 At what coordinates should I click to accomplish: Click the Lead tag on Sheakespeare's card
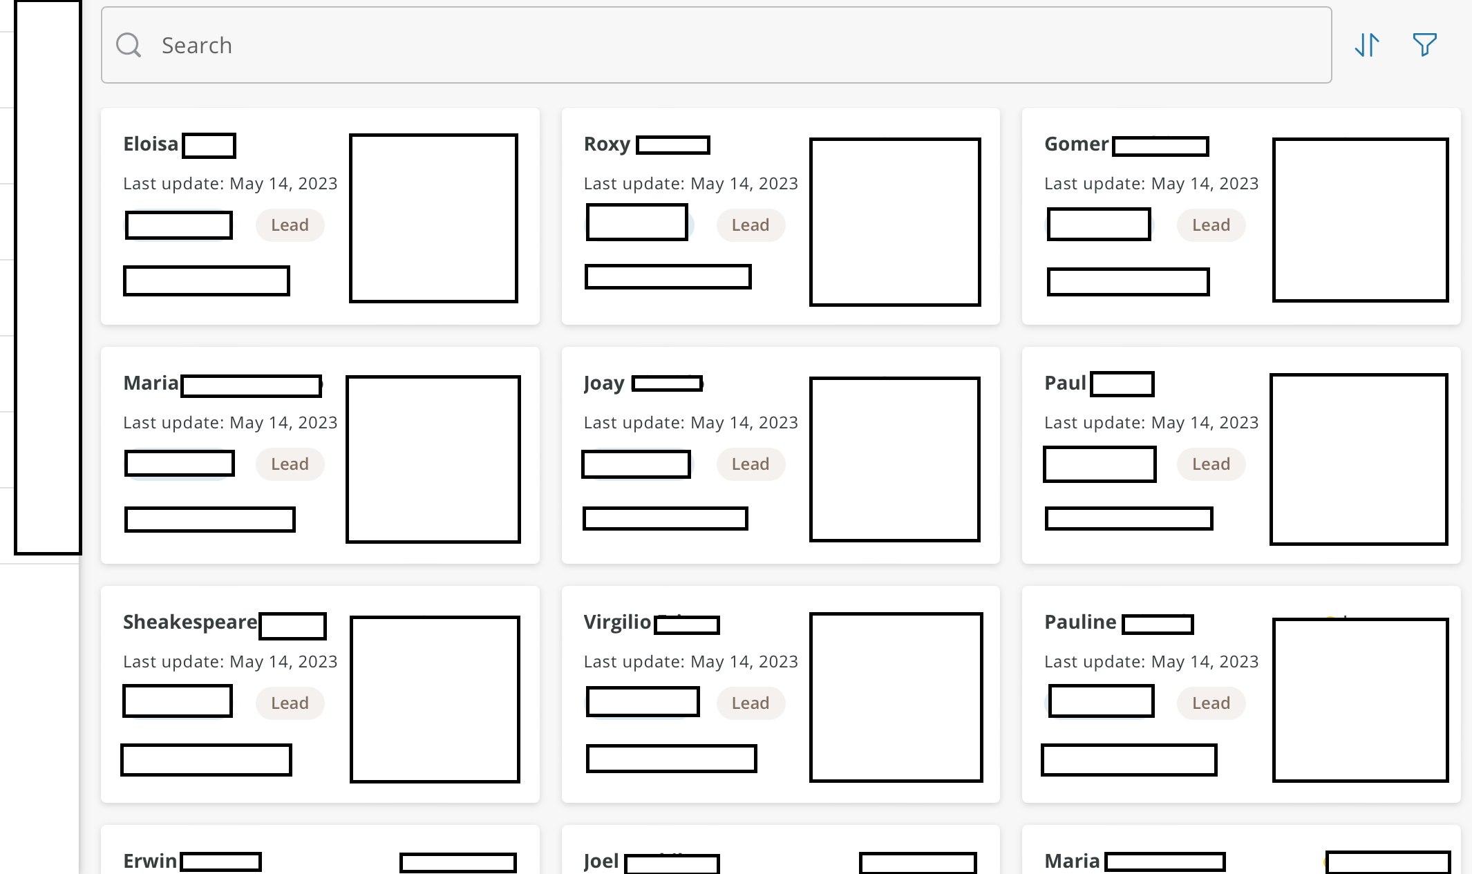(x=290, y=703)
